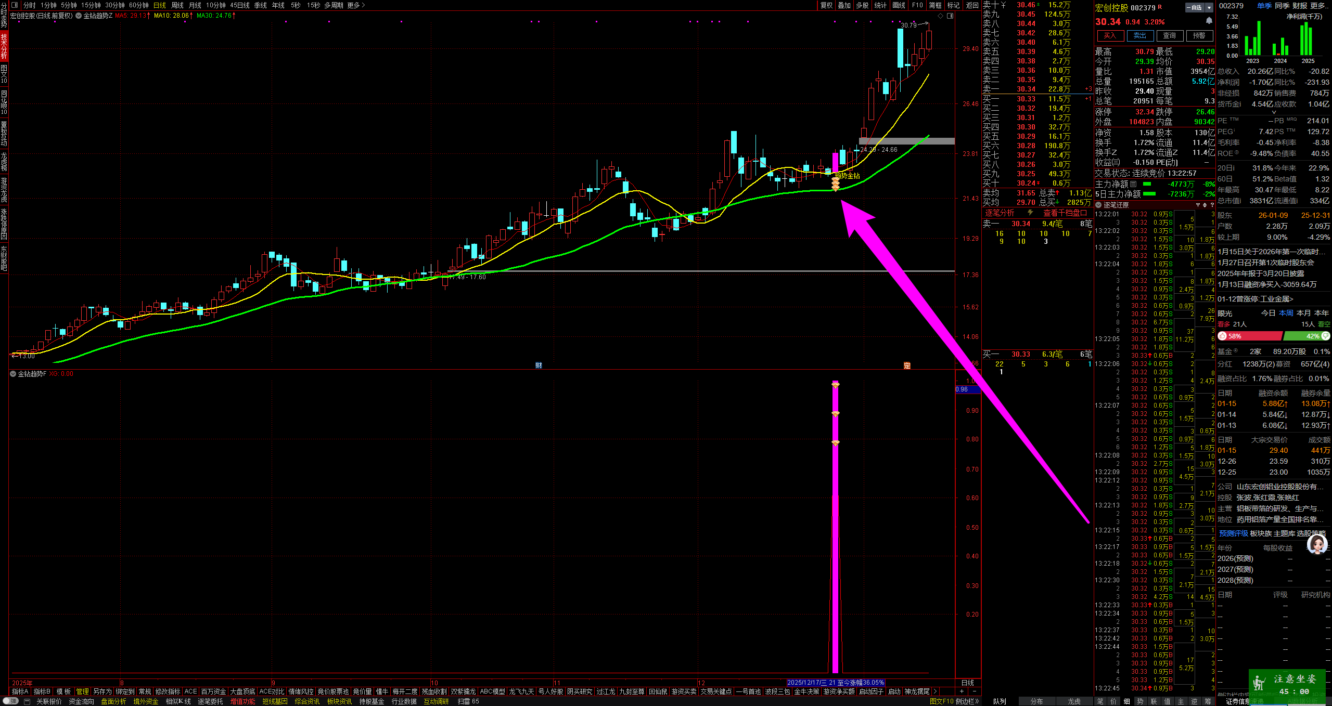
Task: Collapse the 逐笔还原 panel chevron
Action: (x=1098, y=205)
